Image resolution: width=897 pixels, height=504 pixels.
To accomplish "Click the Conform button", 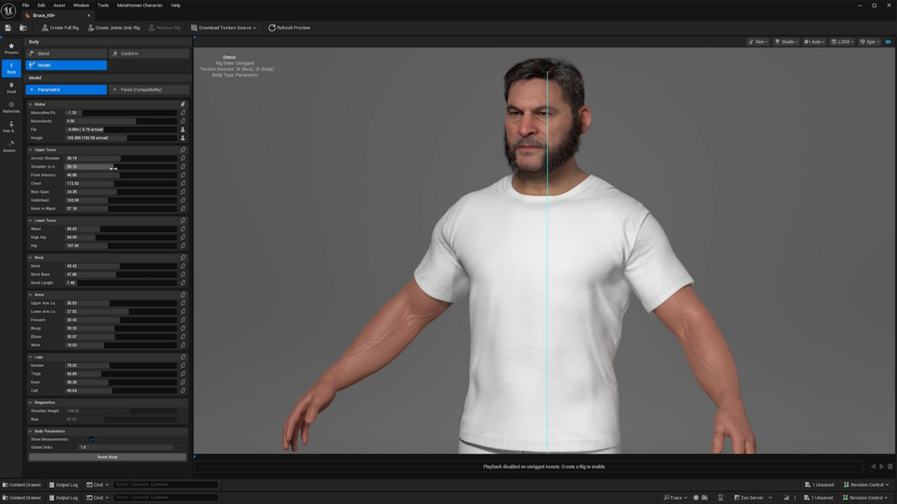I will [149, 54].
